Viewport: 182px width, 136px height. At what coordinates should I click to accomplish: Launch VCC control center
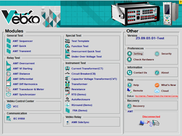[15, 106]
